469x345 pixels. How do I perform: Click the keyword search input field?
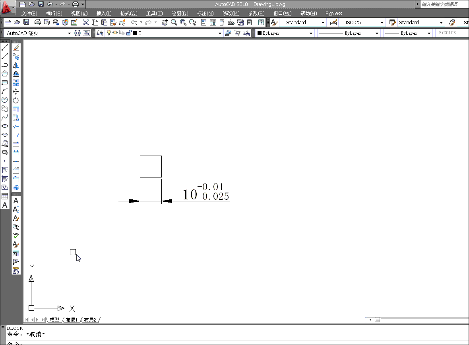(x=445, y=4)
